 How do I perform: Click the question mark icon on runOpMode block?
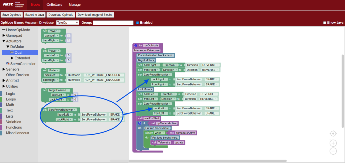(x=136, y=46)
